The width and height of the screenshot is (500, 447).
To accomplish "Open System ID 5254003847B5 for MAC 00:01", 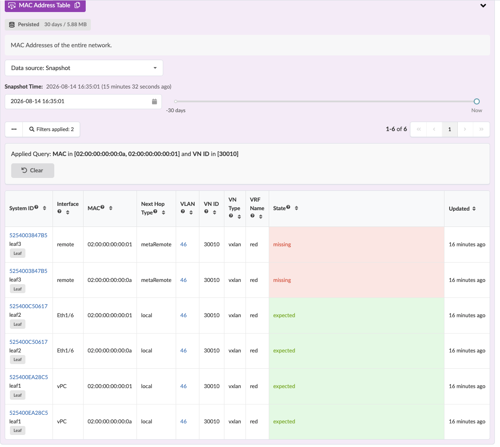I will pyautogui.click(x=28, y=236).
